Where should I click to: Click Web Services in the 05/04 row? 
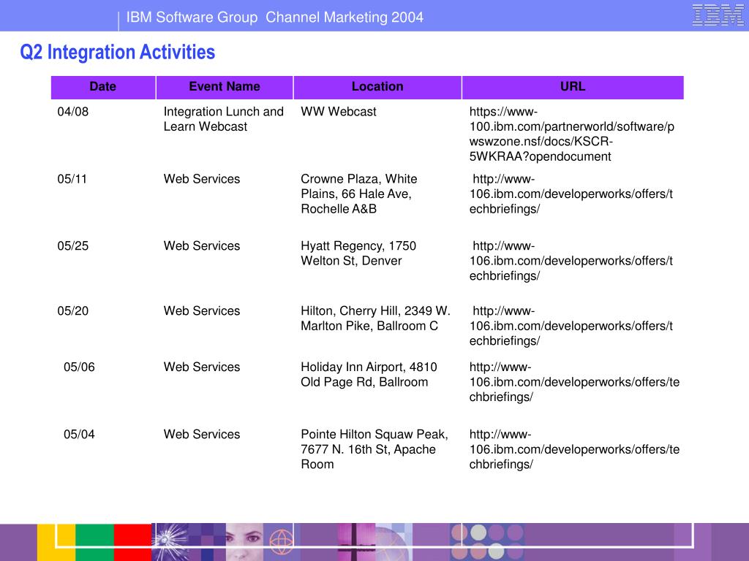click(202, 434)
